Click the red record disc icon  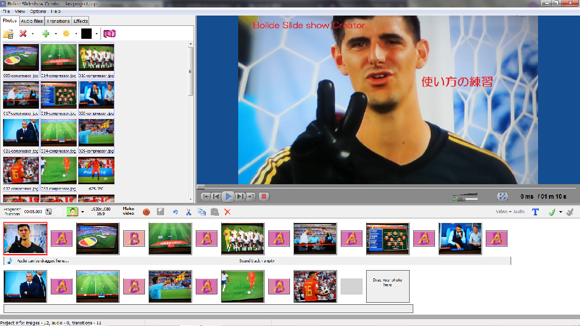pos(147,212)
